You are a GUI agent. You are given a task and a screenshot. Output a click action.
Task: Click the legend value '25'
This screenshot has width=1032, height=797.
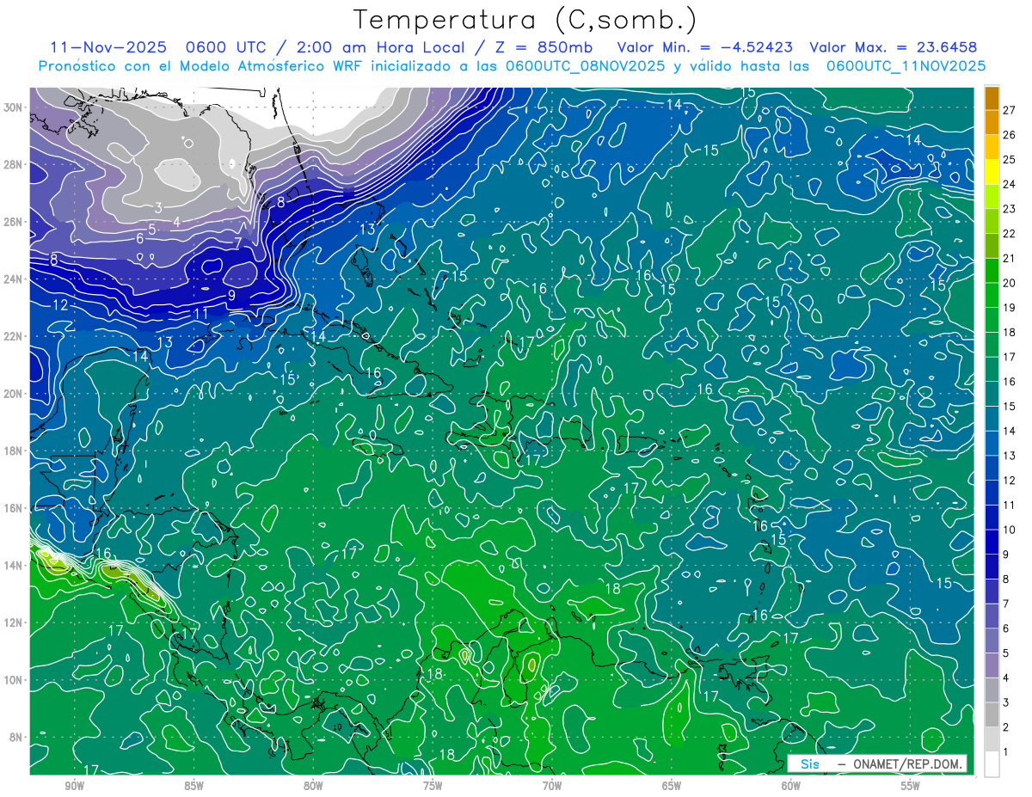(x=1010, y=160)
